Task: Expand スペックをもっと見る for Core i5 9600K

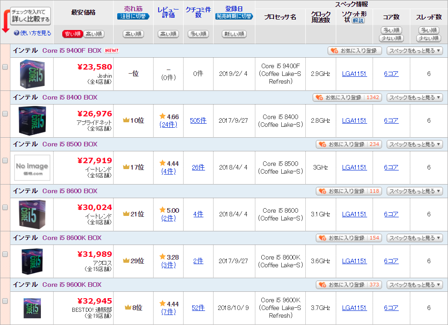Action: coord(414,285)
